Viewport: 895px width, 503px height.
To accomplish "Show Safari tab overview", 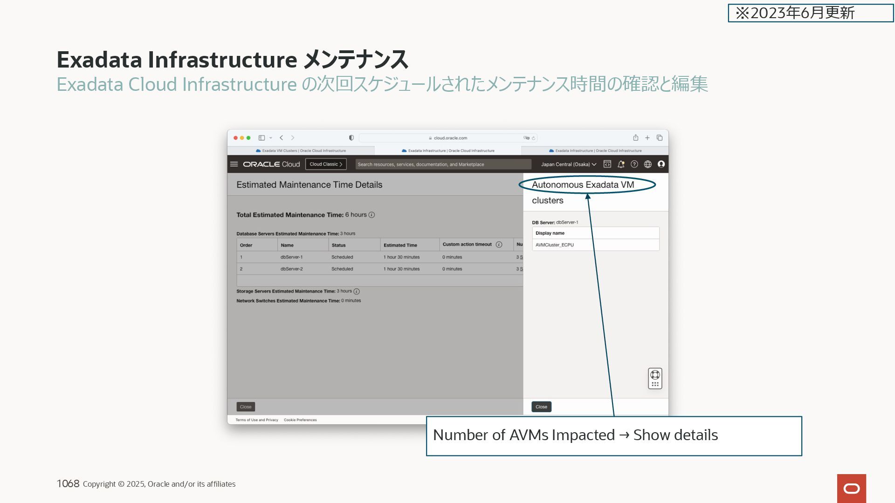I will [x=660, y=138].
